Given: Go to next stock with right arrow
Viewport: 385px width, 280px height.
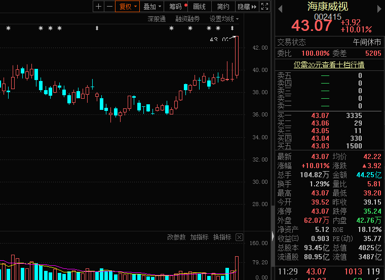Looking at the screenshot, I should coord(379,9).
